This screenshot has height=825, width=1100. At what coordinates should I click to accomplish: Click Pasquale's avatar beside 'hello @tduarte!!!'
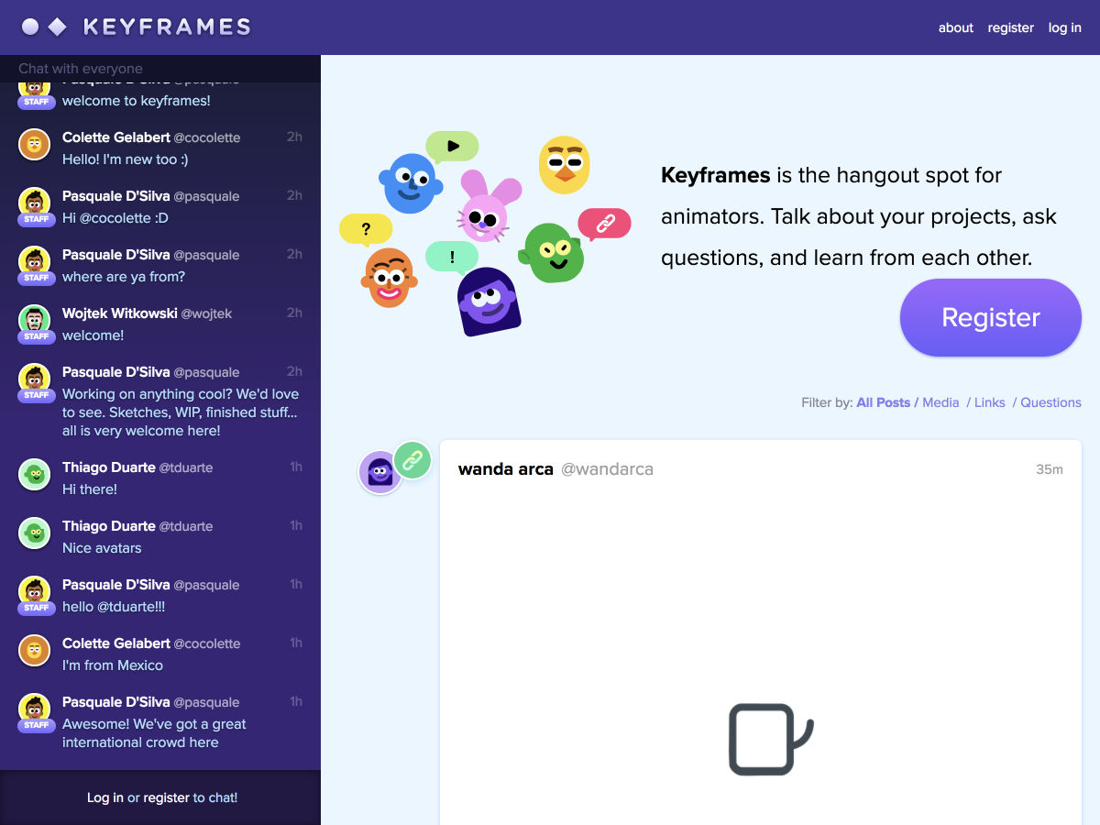[35, 591]
